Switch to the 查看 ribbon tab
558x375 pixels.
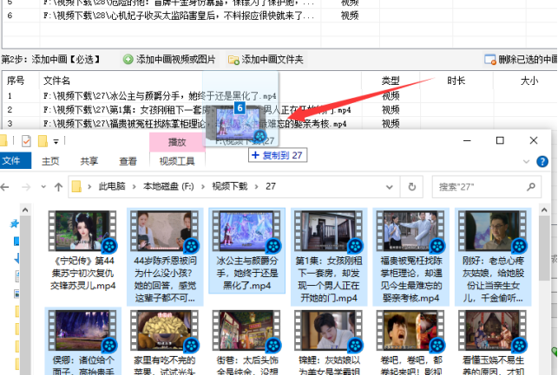[x=128, y=161]
